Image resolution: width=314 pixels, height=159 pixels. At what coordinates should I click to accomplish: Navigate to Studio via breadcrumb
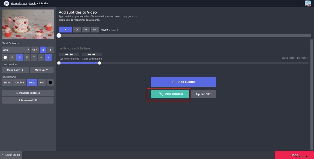coord(32,3)
